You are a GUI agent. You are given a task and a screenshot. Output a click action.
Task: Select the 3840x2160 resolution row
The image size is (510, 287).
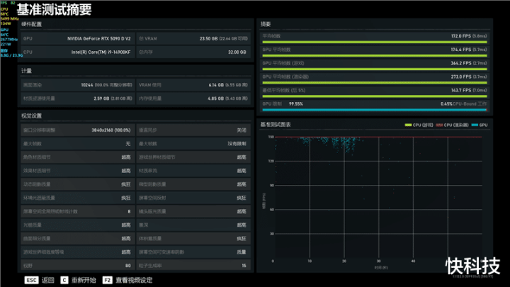point(78,130)
